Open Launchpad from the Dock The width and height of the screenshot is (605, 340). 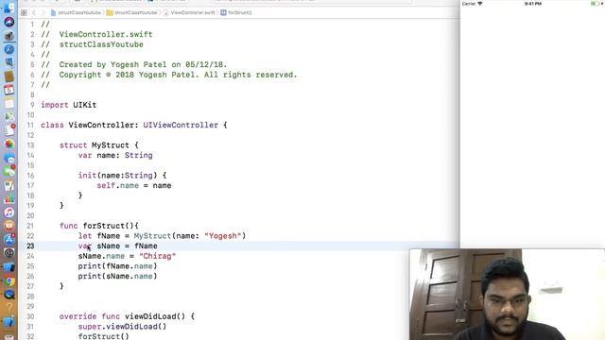coord(9,36)
